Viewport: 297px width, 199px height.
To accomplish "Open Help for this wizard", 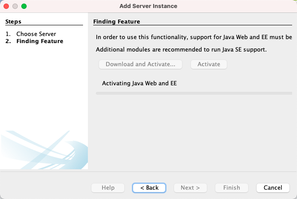I will [x=108, y=187].
